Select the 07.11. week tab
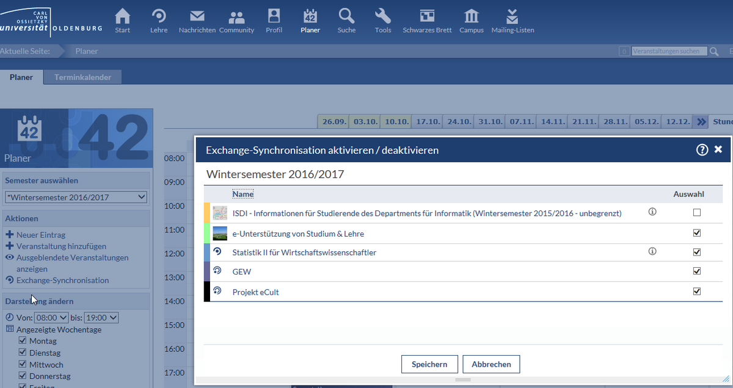This screenshot has width=733, height=388. point(522,121)
